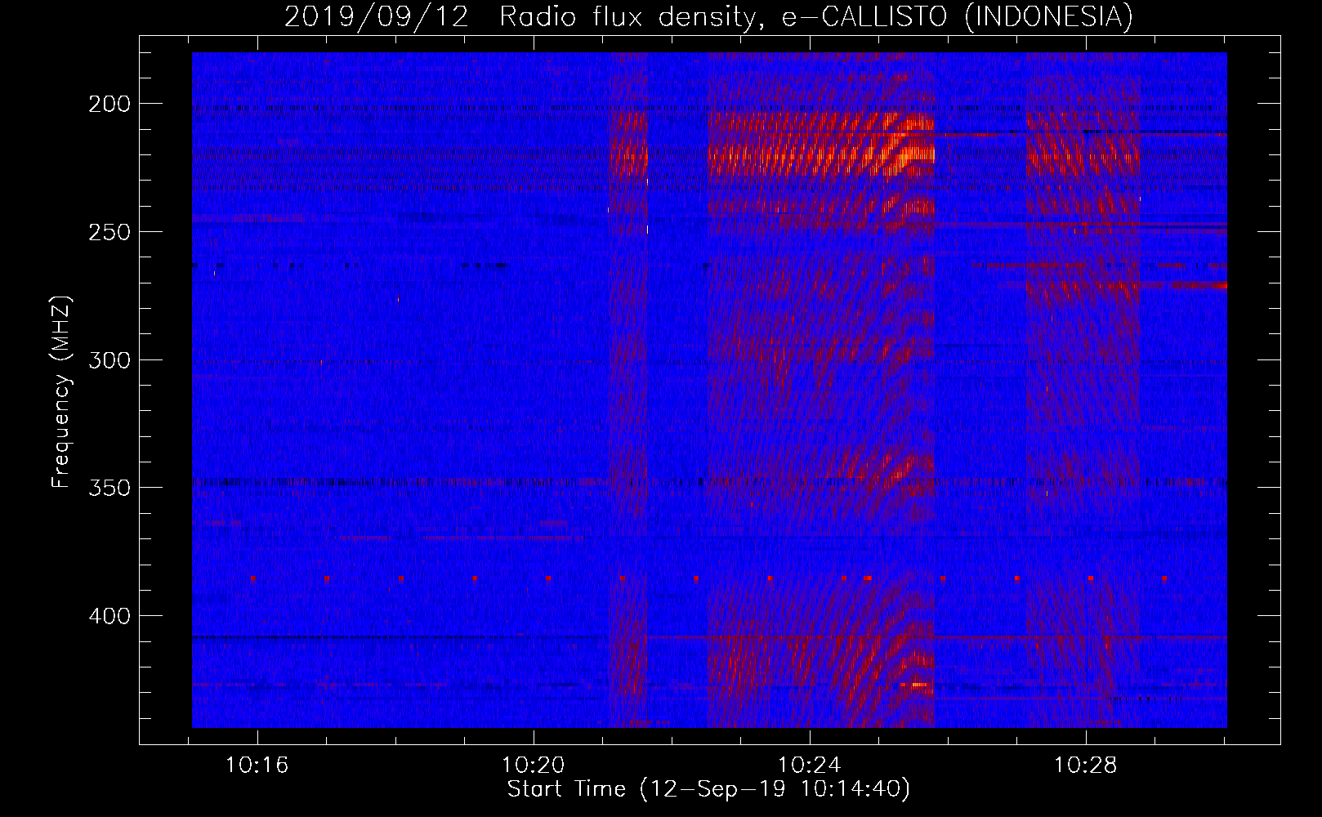Click the 10:28 time tick label
The image size is (1322, 817).
pos(1085,766)
